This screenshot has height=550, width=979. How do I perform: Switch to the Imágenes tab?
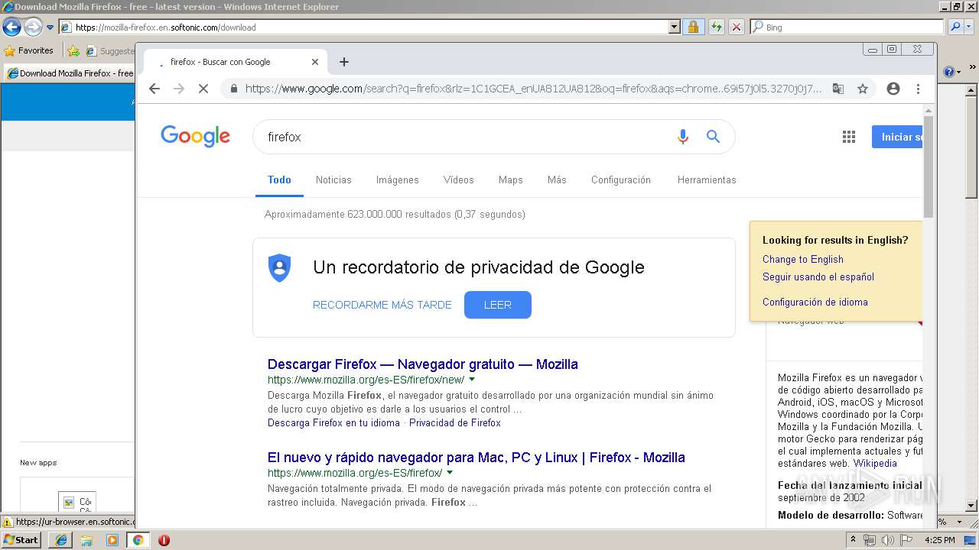tap(397, 180)
